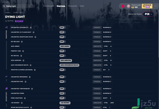Click Upgrade to Pro button
This screenshot has height=109, width=159.
[147, 6]
